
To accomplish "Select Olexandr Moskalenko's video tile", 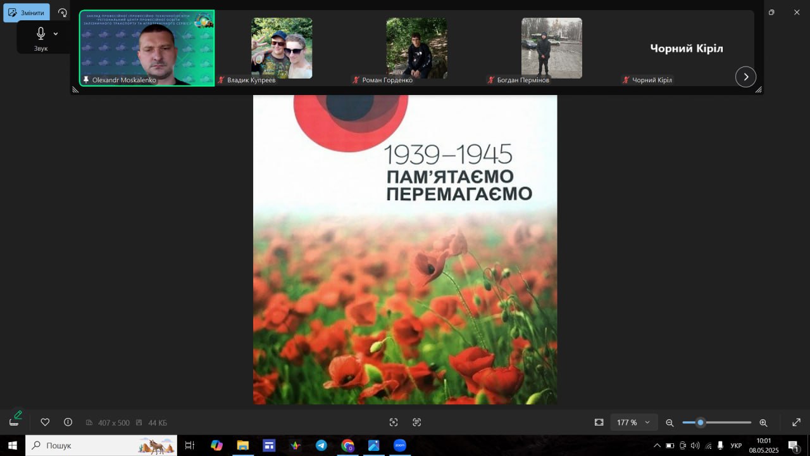I will point(147,48).
